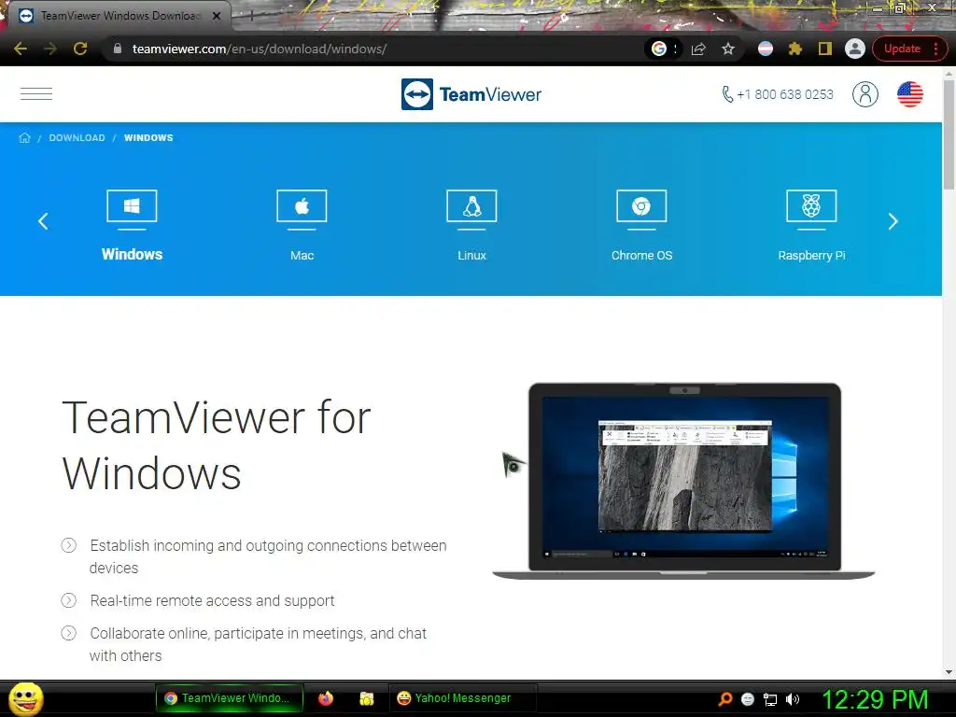The width and height of the screenshot is (956, 717).
Task: Click the browser forward arrow
Action: tap(50, 49)
